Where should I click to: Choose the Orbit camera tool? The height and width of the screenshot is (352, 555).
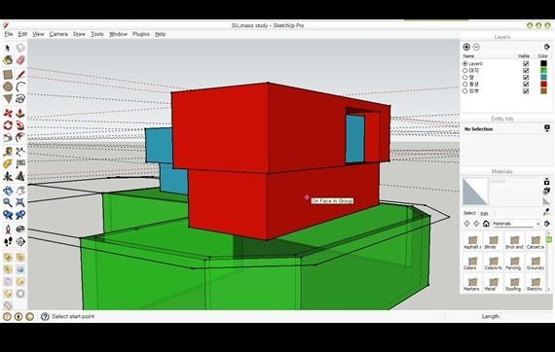8,191
